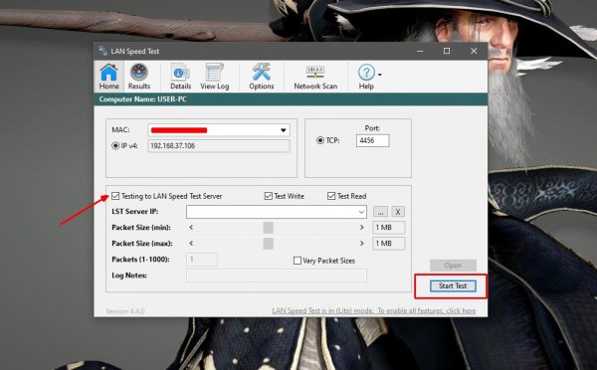Select the TCP radio button

click(320, 140)
